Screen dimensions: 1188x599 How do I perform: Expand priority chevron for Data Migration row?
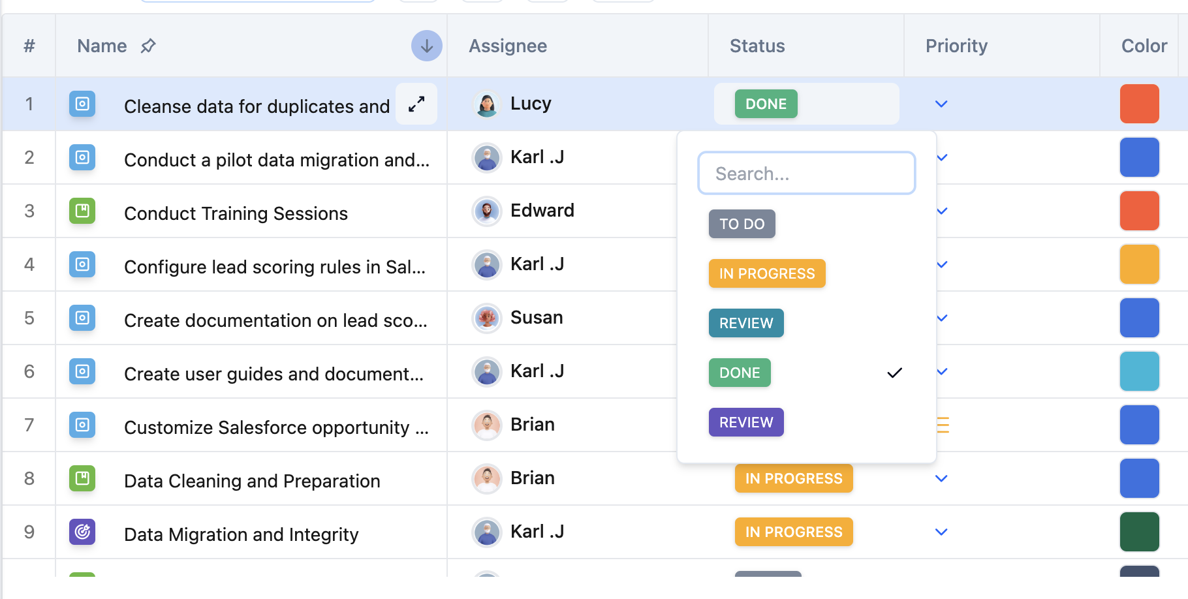point(941,532)
